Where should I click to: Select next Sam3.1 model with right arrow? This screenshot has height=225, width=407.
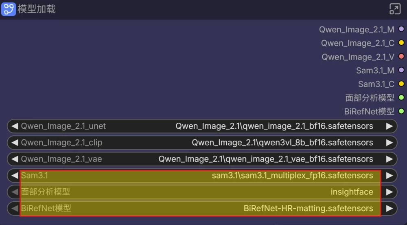pyautogui.click(x=389, y=175)
